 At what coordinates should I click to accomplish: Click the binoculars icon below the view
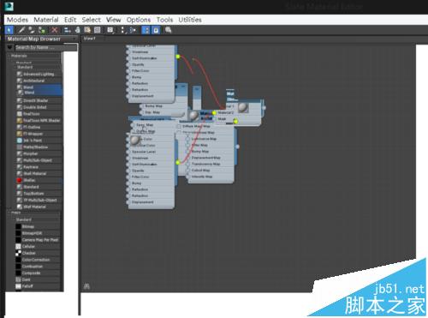(86, 286)
